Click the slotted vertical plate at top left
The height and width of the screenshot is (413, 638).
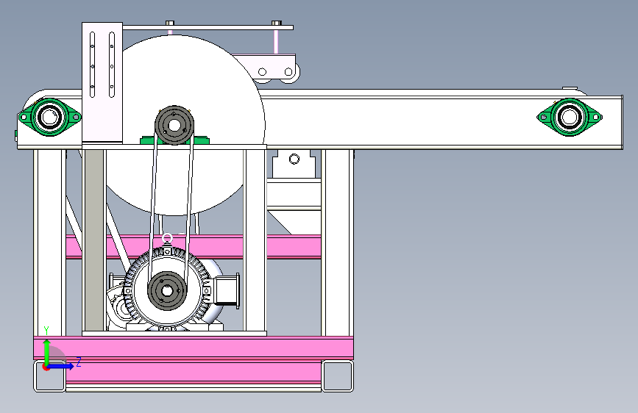click(102, 82)
